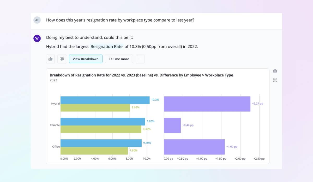This screenshot has width=313, height=182.
Task: Click the 6.00% x-axis tick label
Action: tap(112, 159)
